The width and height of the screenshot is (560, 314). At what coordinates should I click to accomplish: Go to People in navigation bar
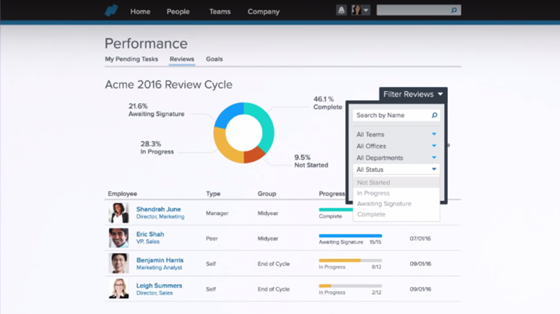(x=178, y=12)
